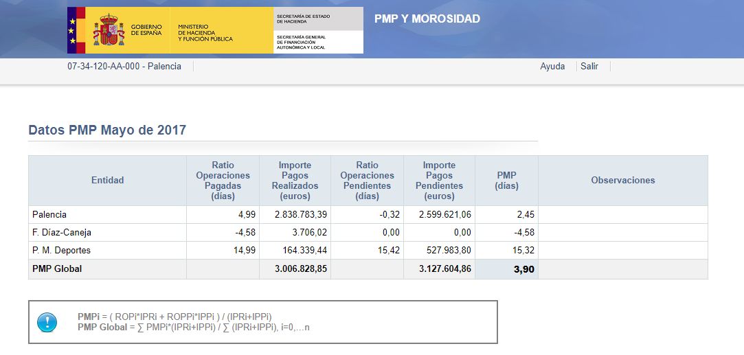This screenshot has height=355, width=744.
Task: Click the Gobierno de España coat of arms
Action: (109, 30)
